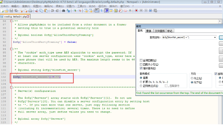Toggle word wrap toolbar icon
Screen dimensions: 223x129
pyautogui.click(x=97, y=11)
